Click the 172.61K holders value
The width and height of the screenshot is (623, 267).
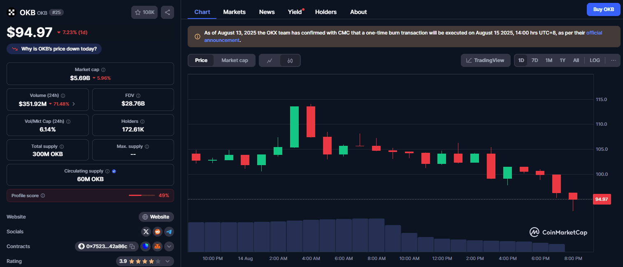(x=133, y=129)
